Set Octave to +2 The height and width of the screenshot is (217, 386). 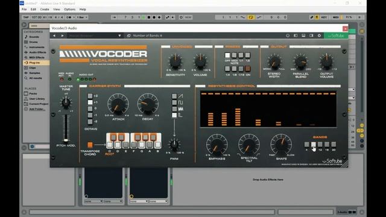[90, 96]
